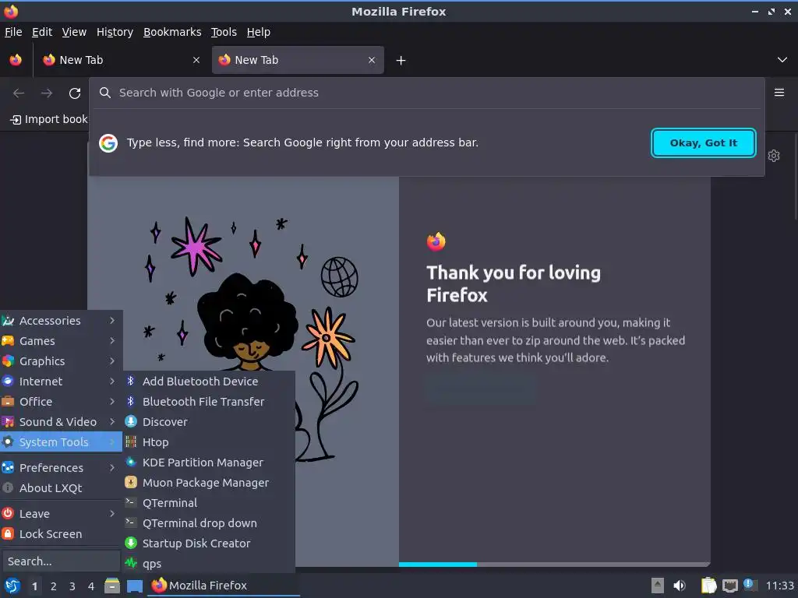Focus the address bar search field

pos(426,93)
